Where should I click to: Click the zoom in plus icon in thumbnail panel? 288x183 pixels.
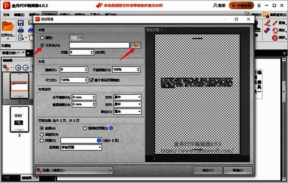click(x=18, y=68)
